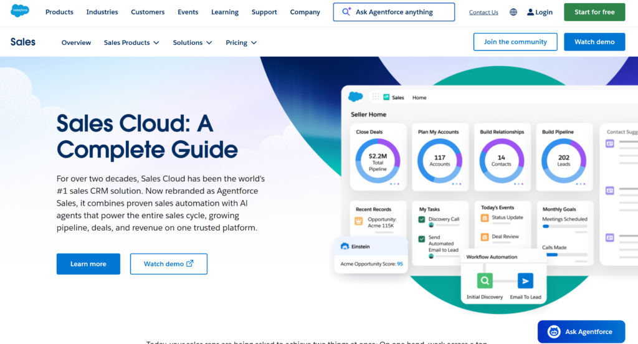Open the Customers menu

coord(148,12)
